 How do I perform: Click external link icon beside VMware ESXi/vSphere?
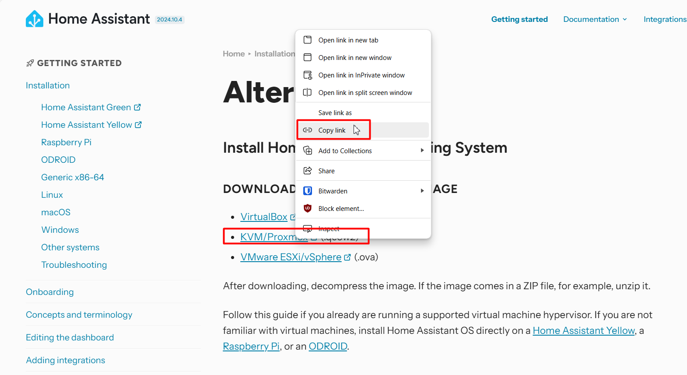[347, 257]
